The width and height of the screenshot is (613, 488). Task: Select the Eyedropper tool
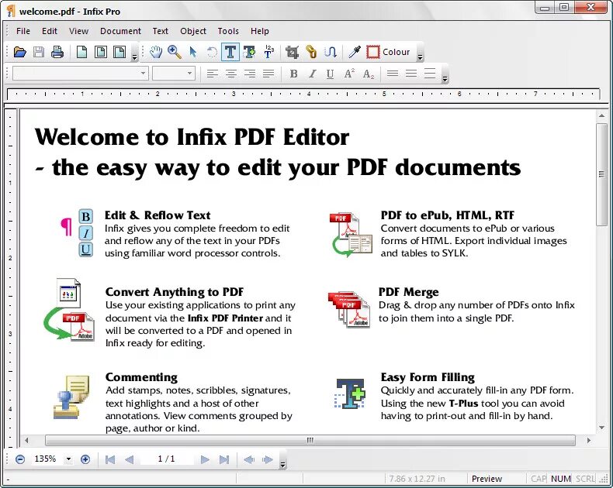(x=354, y=52)
